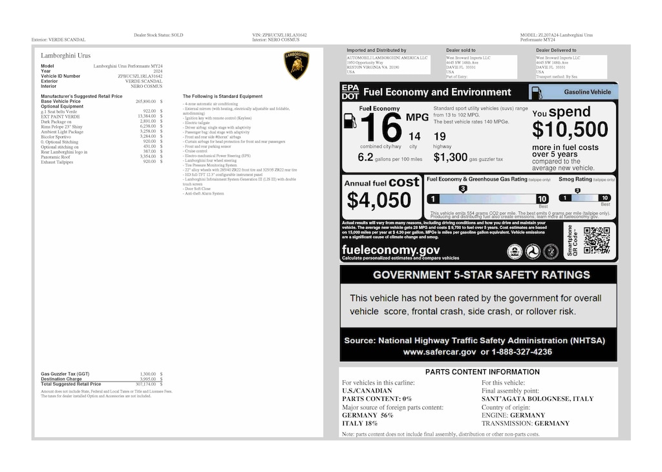
Task: Click the Fuel Economy and Environment heading
Action: point(437,92)
